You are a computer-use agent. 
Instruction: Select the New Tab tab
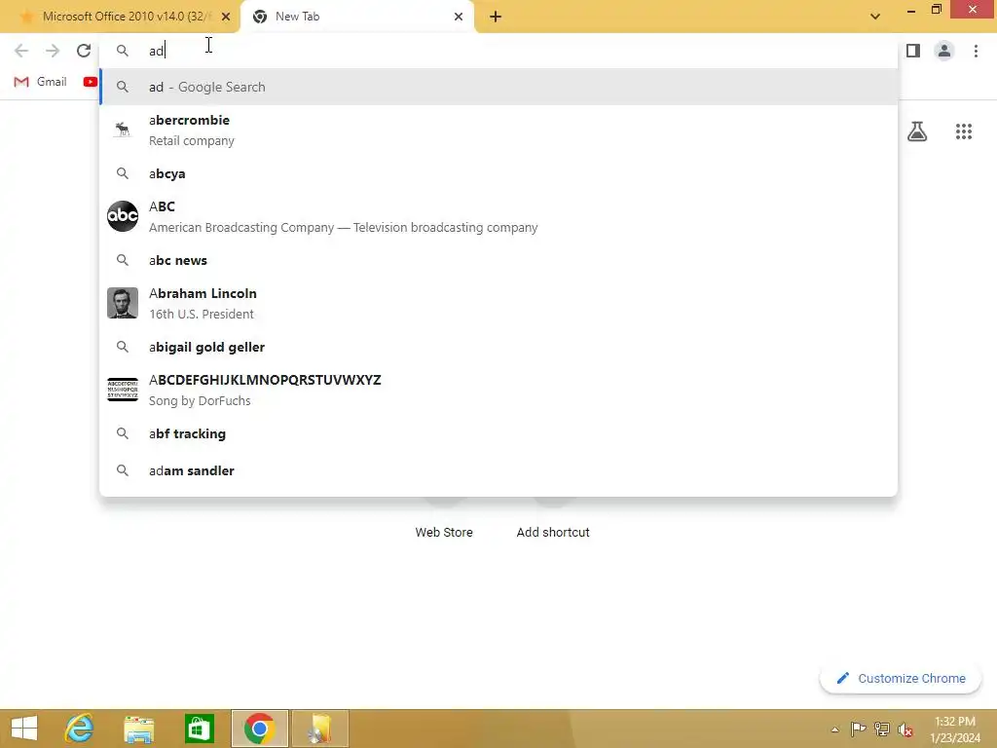pyautogui.click(x=356, y=17)
